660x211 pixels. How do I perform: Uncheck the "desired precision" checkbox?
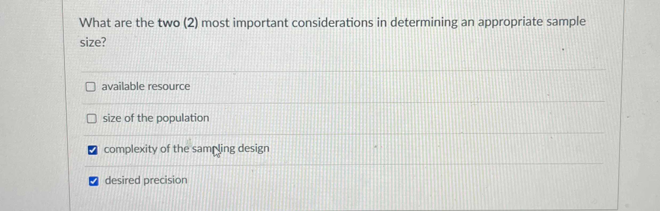[94, 181]
